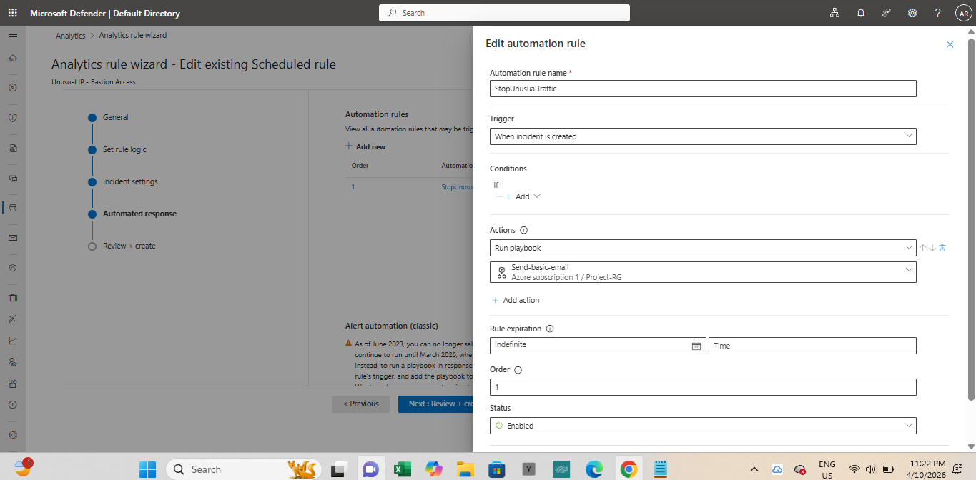The image size is (976, 480).
Task: Show hidden system tray icons chevron
Action: pos(754,469)
